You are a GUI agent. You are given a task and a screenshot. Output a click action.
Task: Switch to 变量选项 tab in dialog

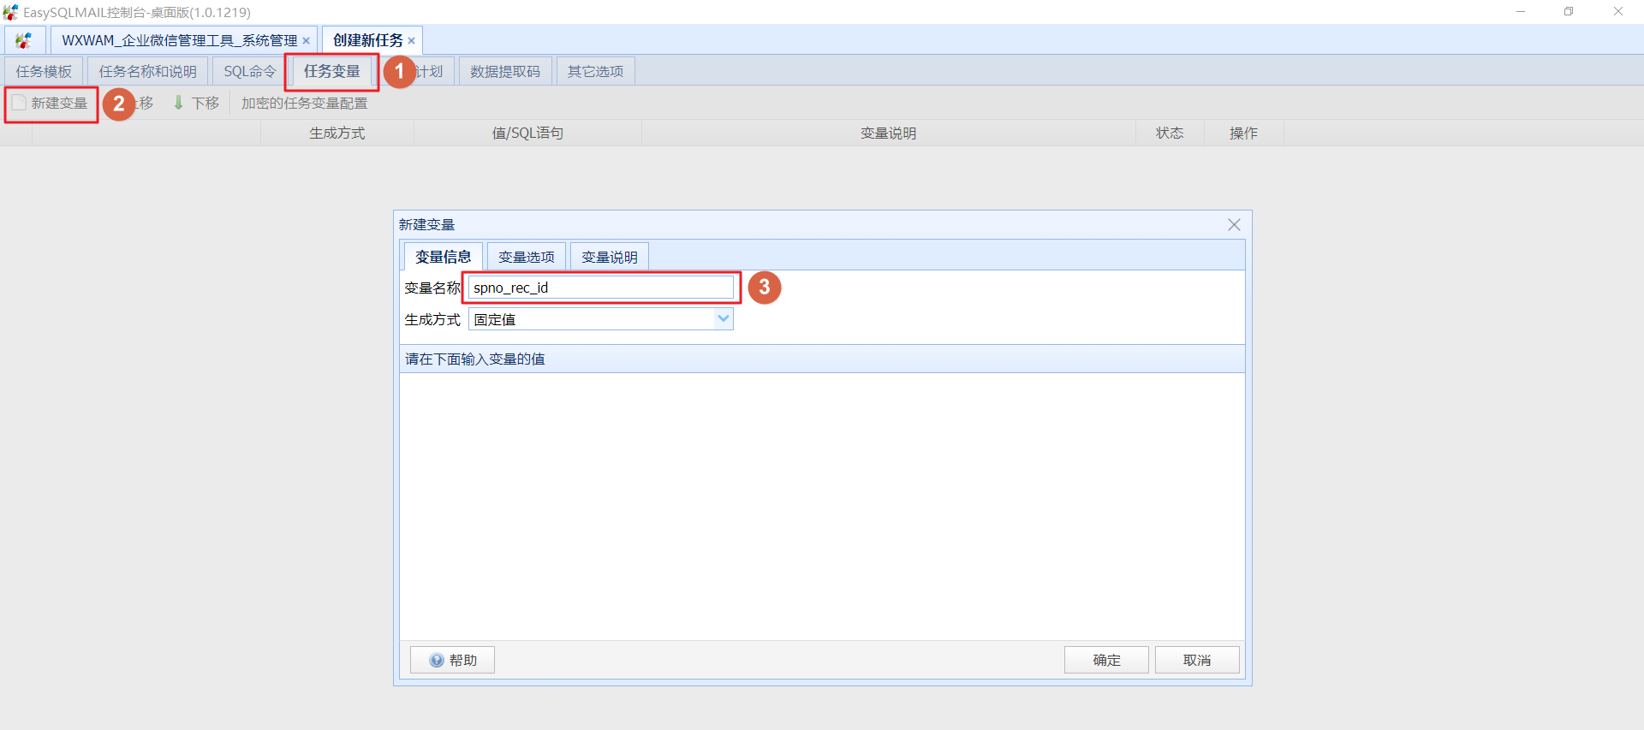pyautogui.click(x=526, y=257)
